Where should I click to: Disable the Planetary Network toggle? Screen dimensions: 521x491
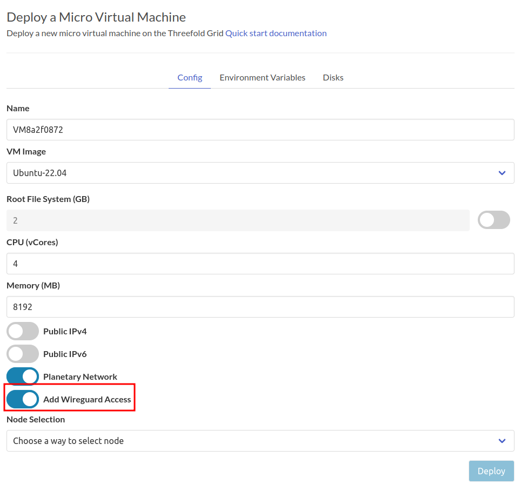pos(22,376)
